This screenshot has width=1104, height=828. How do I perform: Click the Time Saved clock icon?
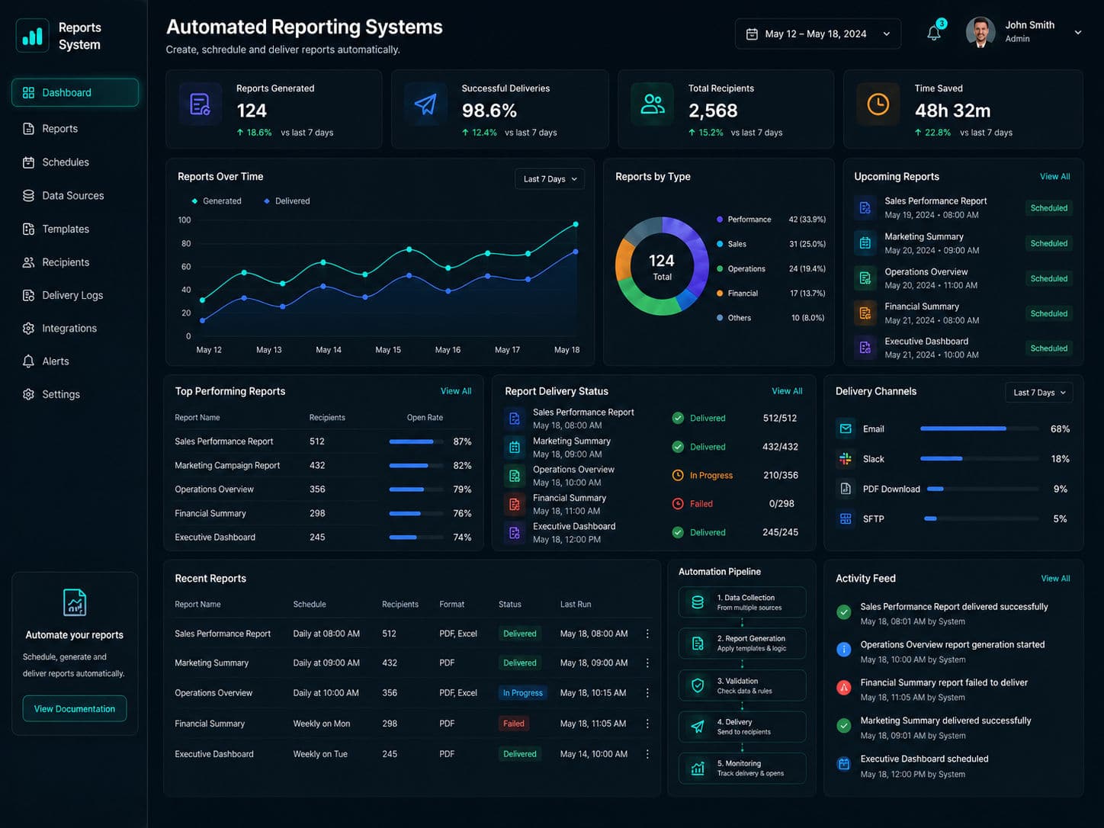pyautogui.click(x=878, y=104)
